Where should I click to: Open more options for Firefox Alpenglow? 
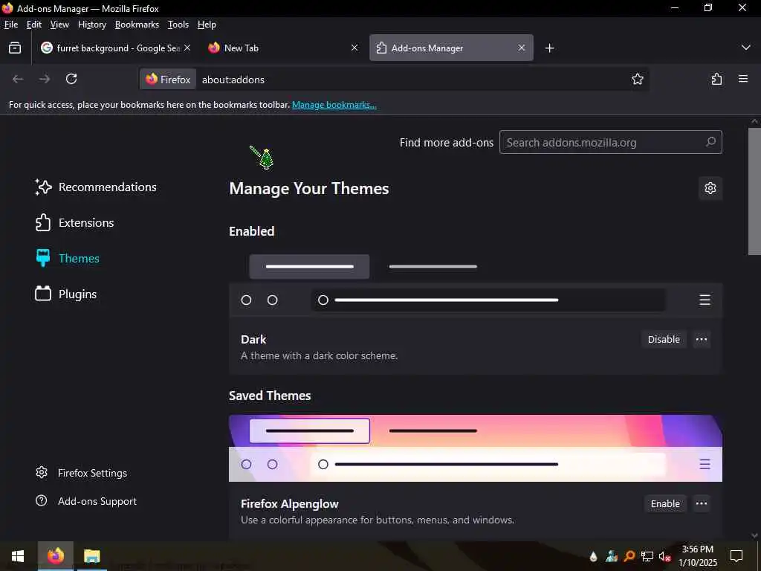click(x=702, y=503)
